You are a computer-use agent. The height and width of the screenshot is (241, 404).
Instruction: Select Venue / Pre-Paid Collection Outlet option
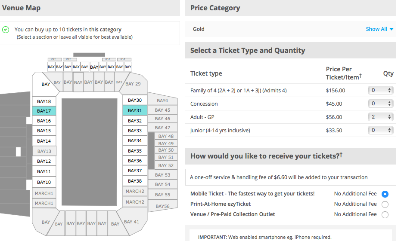[x=385, y=214]
